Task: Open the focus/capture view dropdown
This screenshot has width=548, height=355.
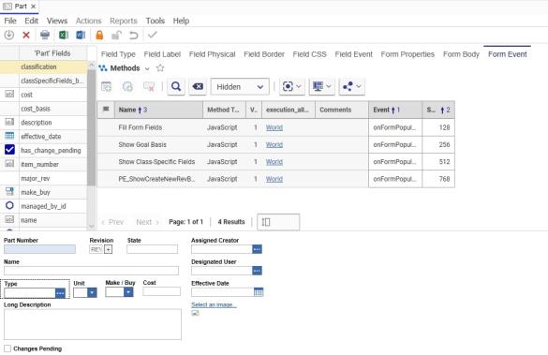Action: point(291,86)
